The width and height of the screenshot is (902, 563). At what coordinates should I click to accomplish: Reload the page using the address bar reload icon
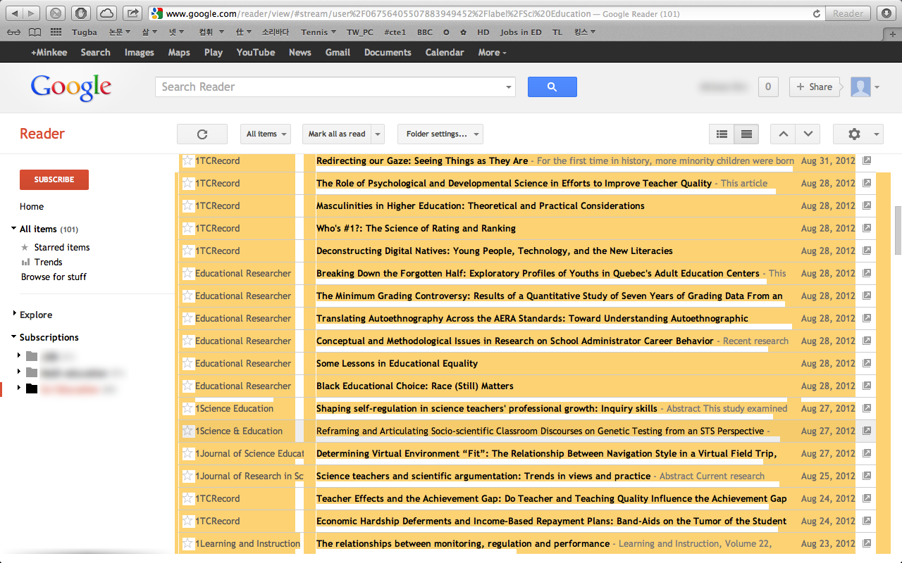[817, 13]
